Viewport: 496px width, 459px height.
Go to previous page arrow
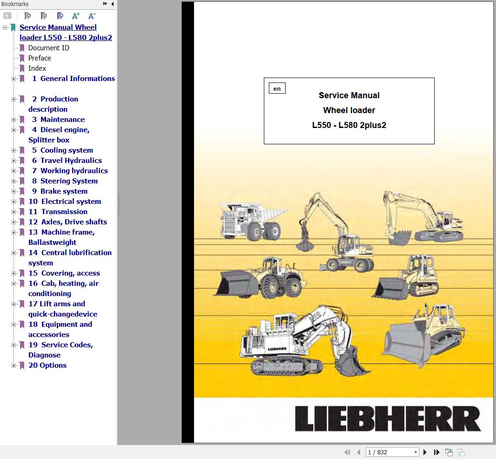[x=358, y=452]
